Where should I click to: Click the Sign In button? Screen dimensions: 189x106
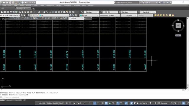[x=147, y=3]
